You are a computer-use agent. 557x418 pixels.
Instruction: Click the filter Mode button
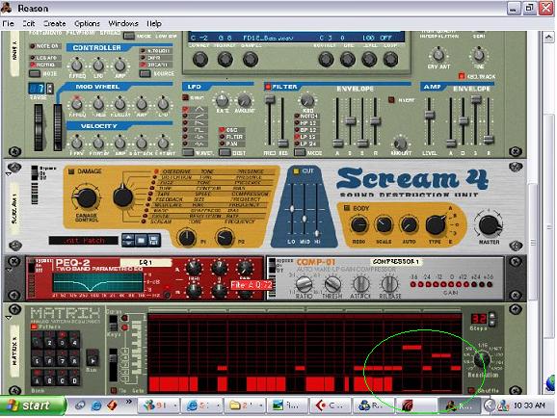tap(300, 153)
